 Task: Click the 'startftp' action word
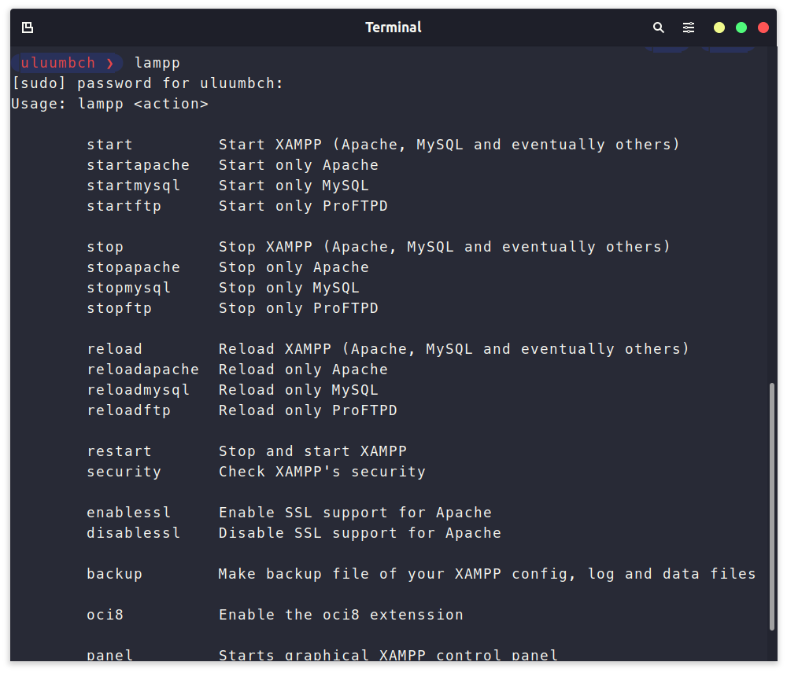point(124,206)
